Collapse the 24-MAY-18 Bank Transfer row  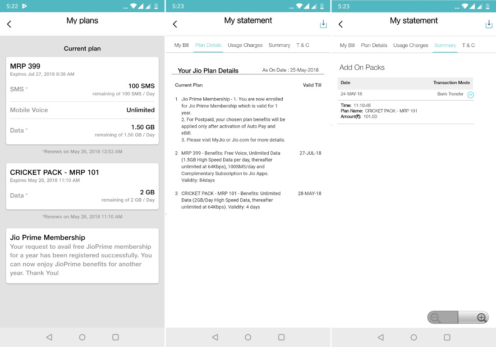tap(470, 95)
